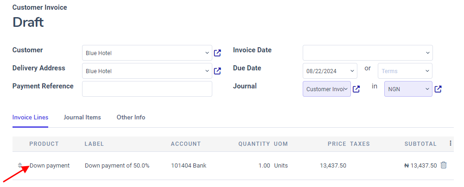Click the subtotal ₦ 13,437.50 value
Screen dimensions: 464x187
[x=420, y=166]
